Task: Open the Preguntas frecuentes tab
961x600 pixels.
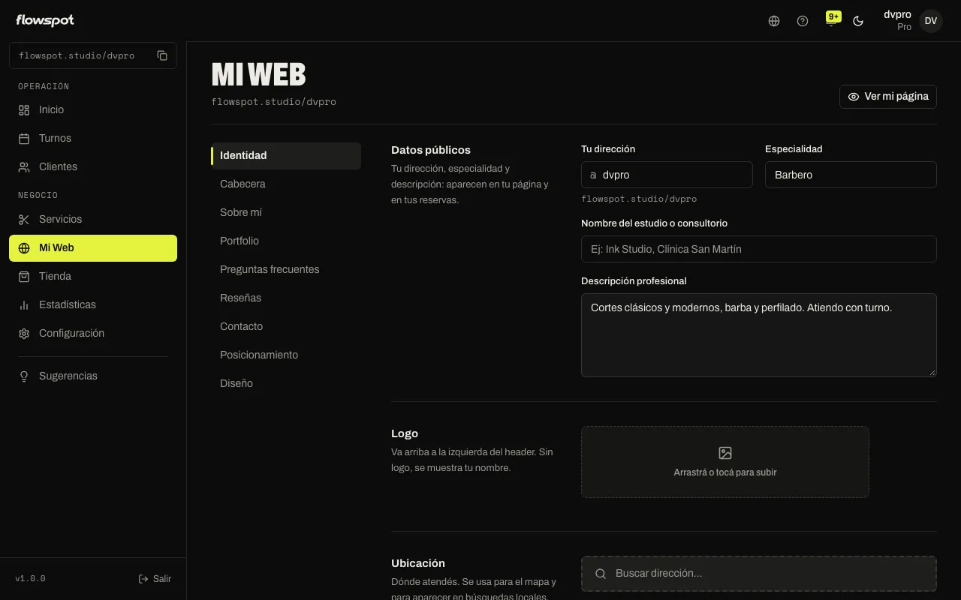Action: (x=286, y=269)
